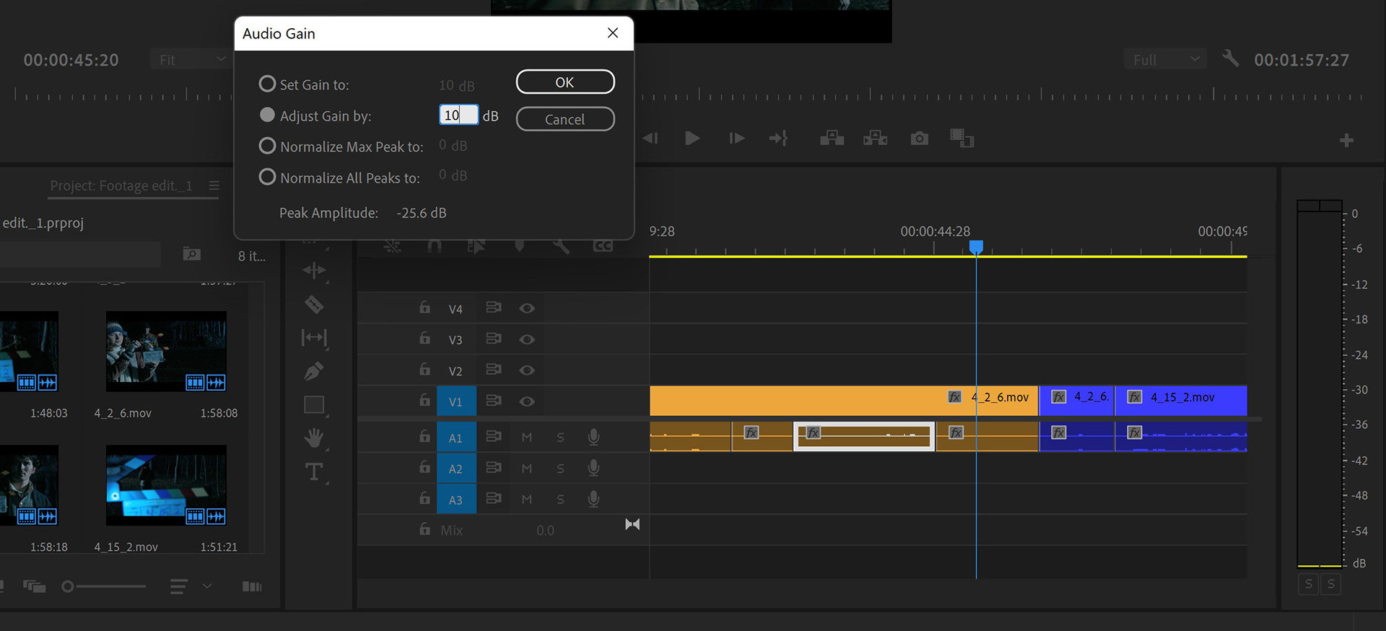
Task: Close the Audio Gain dialog with X
Action: pyautogui.click(x=613, y=33)
